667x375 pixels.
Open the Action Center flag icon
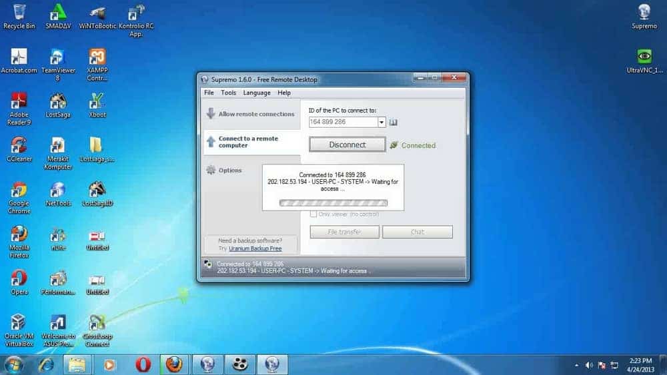pos(602,365)
